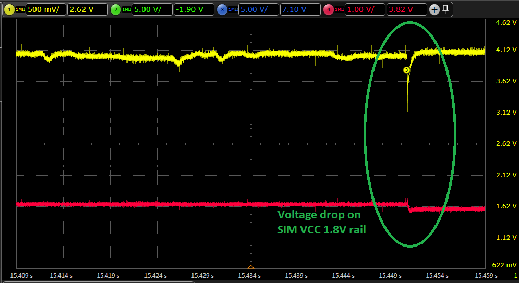Click the 622 mV axis label
Viewport: 519px width, 283px height.
point(504,265)
